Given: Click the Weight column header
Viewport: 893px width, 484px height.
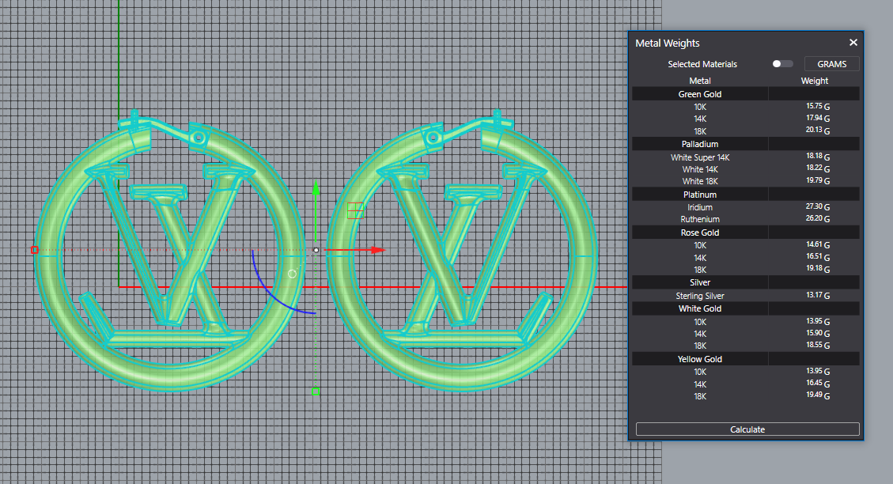Looking at the screenshot, I should [x=814, y=81].
